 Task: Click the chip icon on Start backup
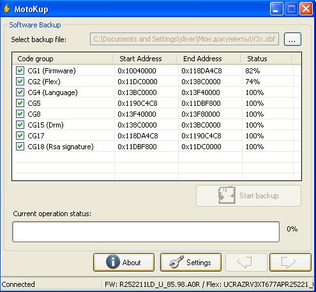coord(227,195)
